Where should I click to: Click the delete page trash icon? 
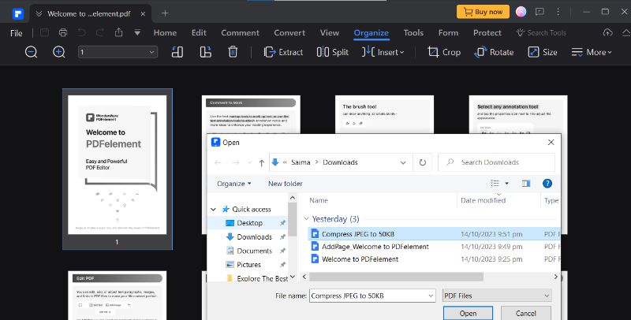tap(233, 52)
